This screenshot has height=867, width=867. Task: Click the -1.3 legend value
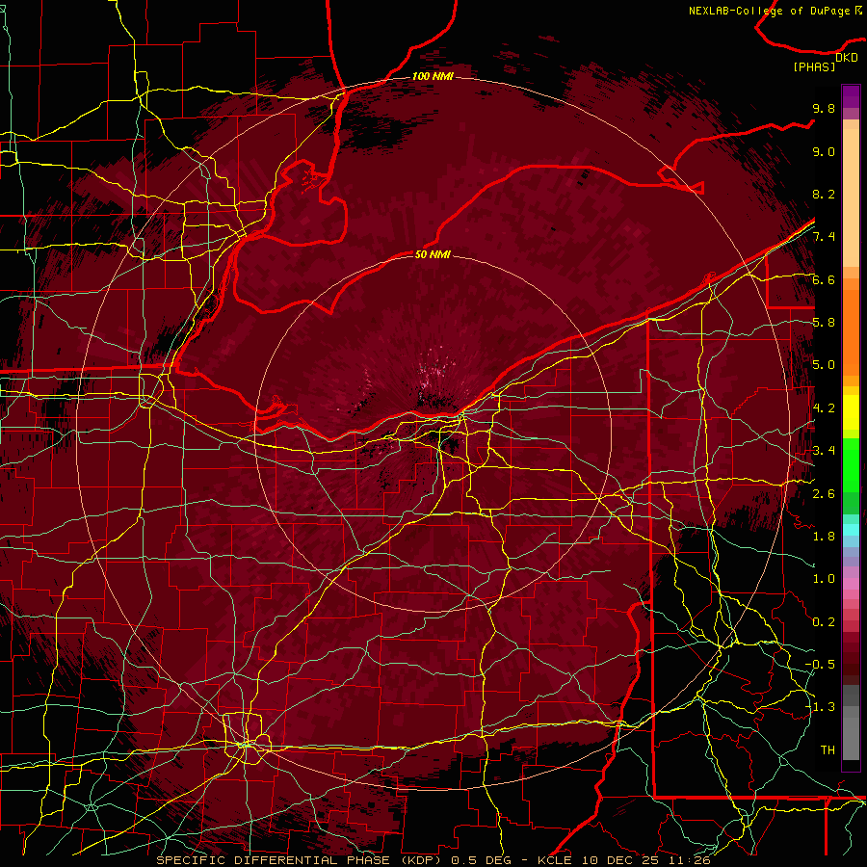pos(820,707)
